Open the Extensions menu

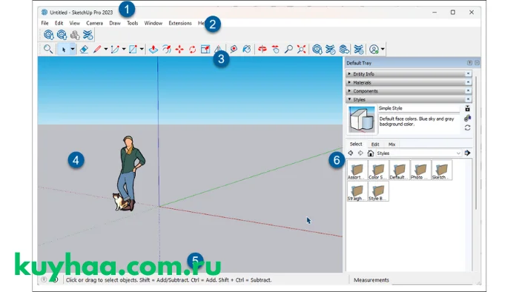pos(180,23)
